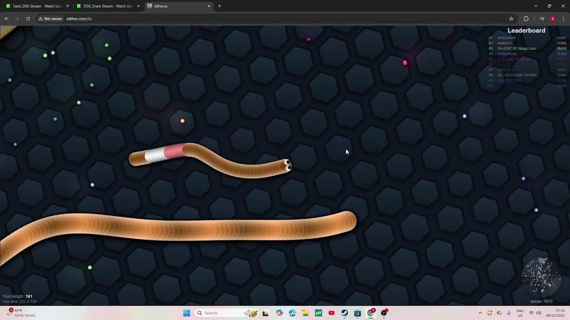Screen dimensions: 570x320
Task: Open Microsoft Store from the taskbar
Action: click(358, 313)
